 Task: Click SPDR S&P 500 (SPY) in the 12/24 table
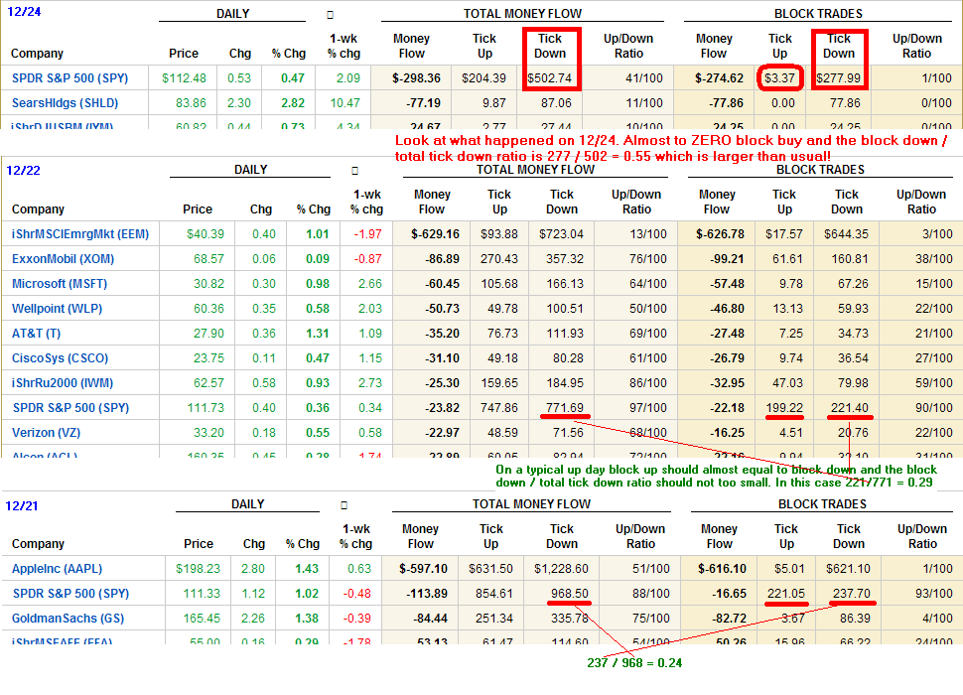coord(70,77)
